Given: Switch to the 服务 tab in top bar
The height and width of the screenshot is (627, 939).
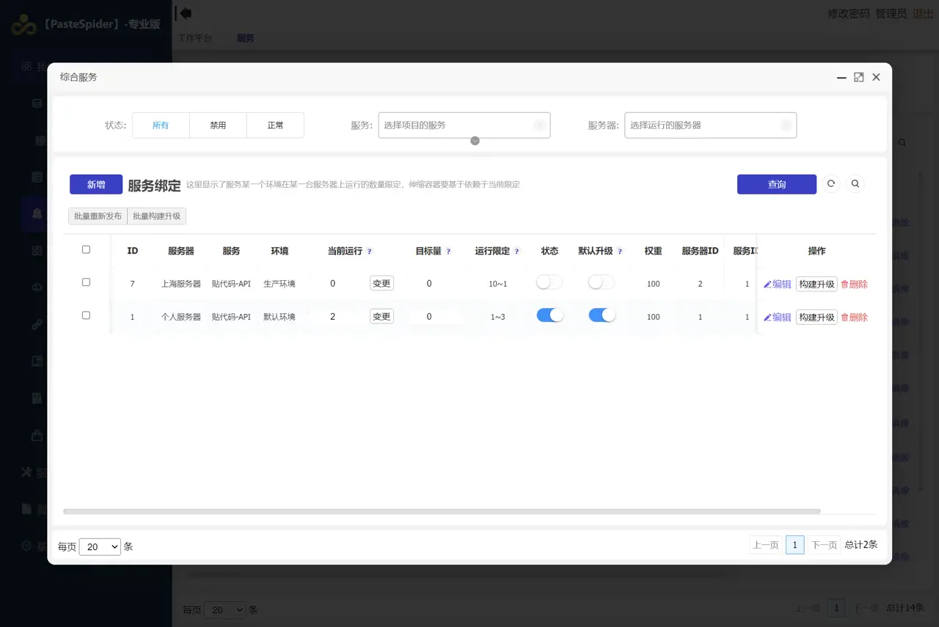Looking at the screenshot, I should tap(246, 38).
